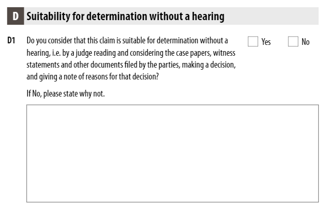This screenshot has height=208, width=323.
Task: Select the D1 question number label
Action: click(x=11, y=40)
